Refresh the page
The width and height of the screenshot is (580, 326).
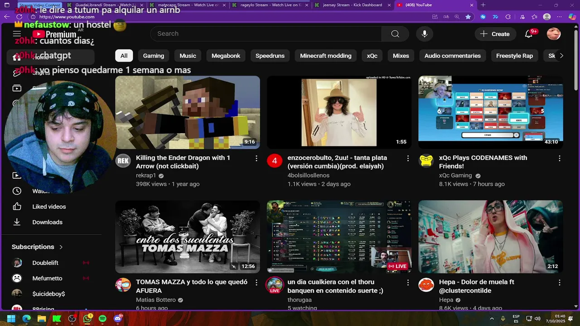pos(19,17)
